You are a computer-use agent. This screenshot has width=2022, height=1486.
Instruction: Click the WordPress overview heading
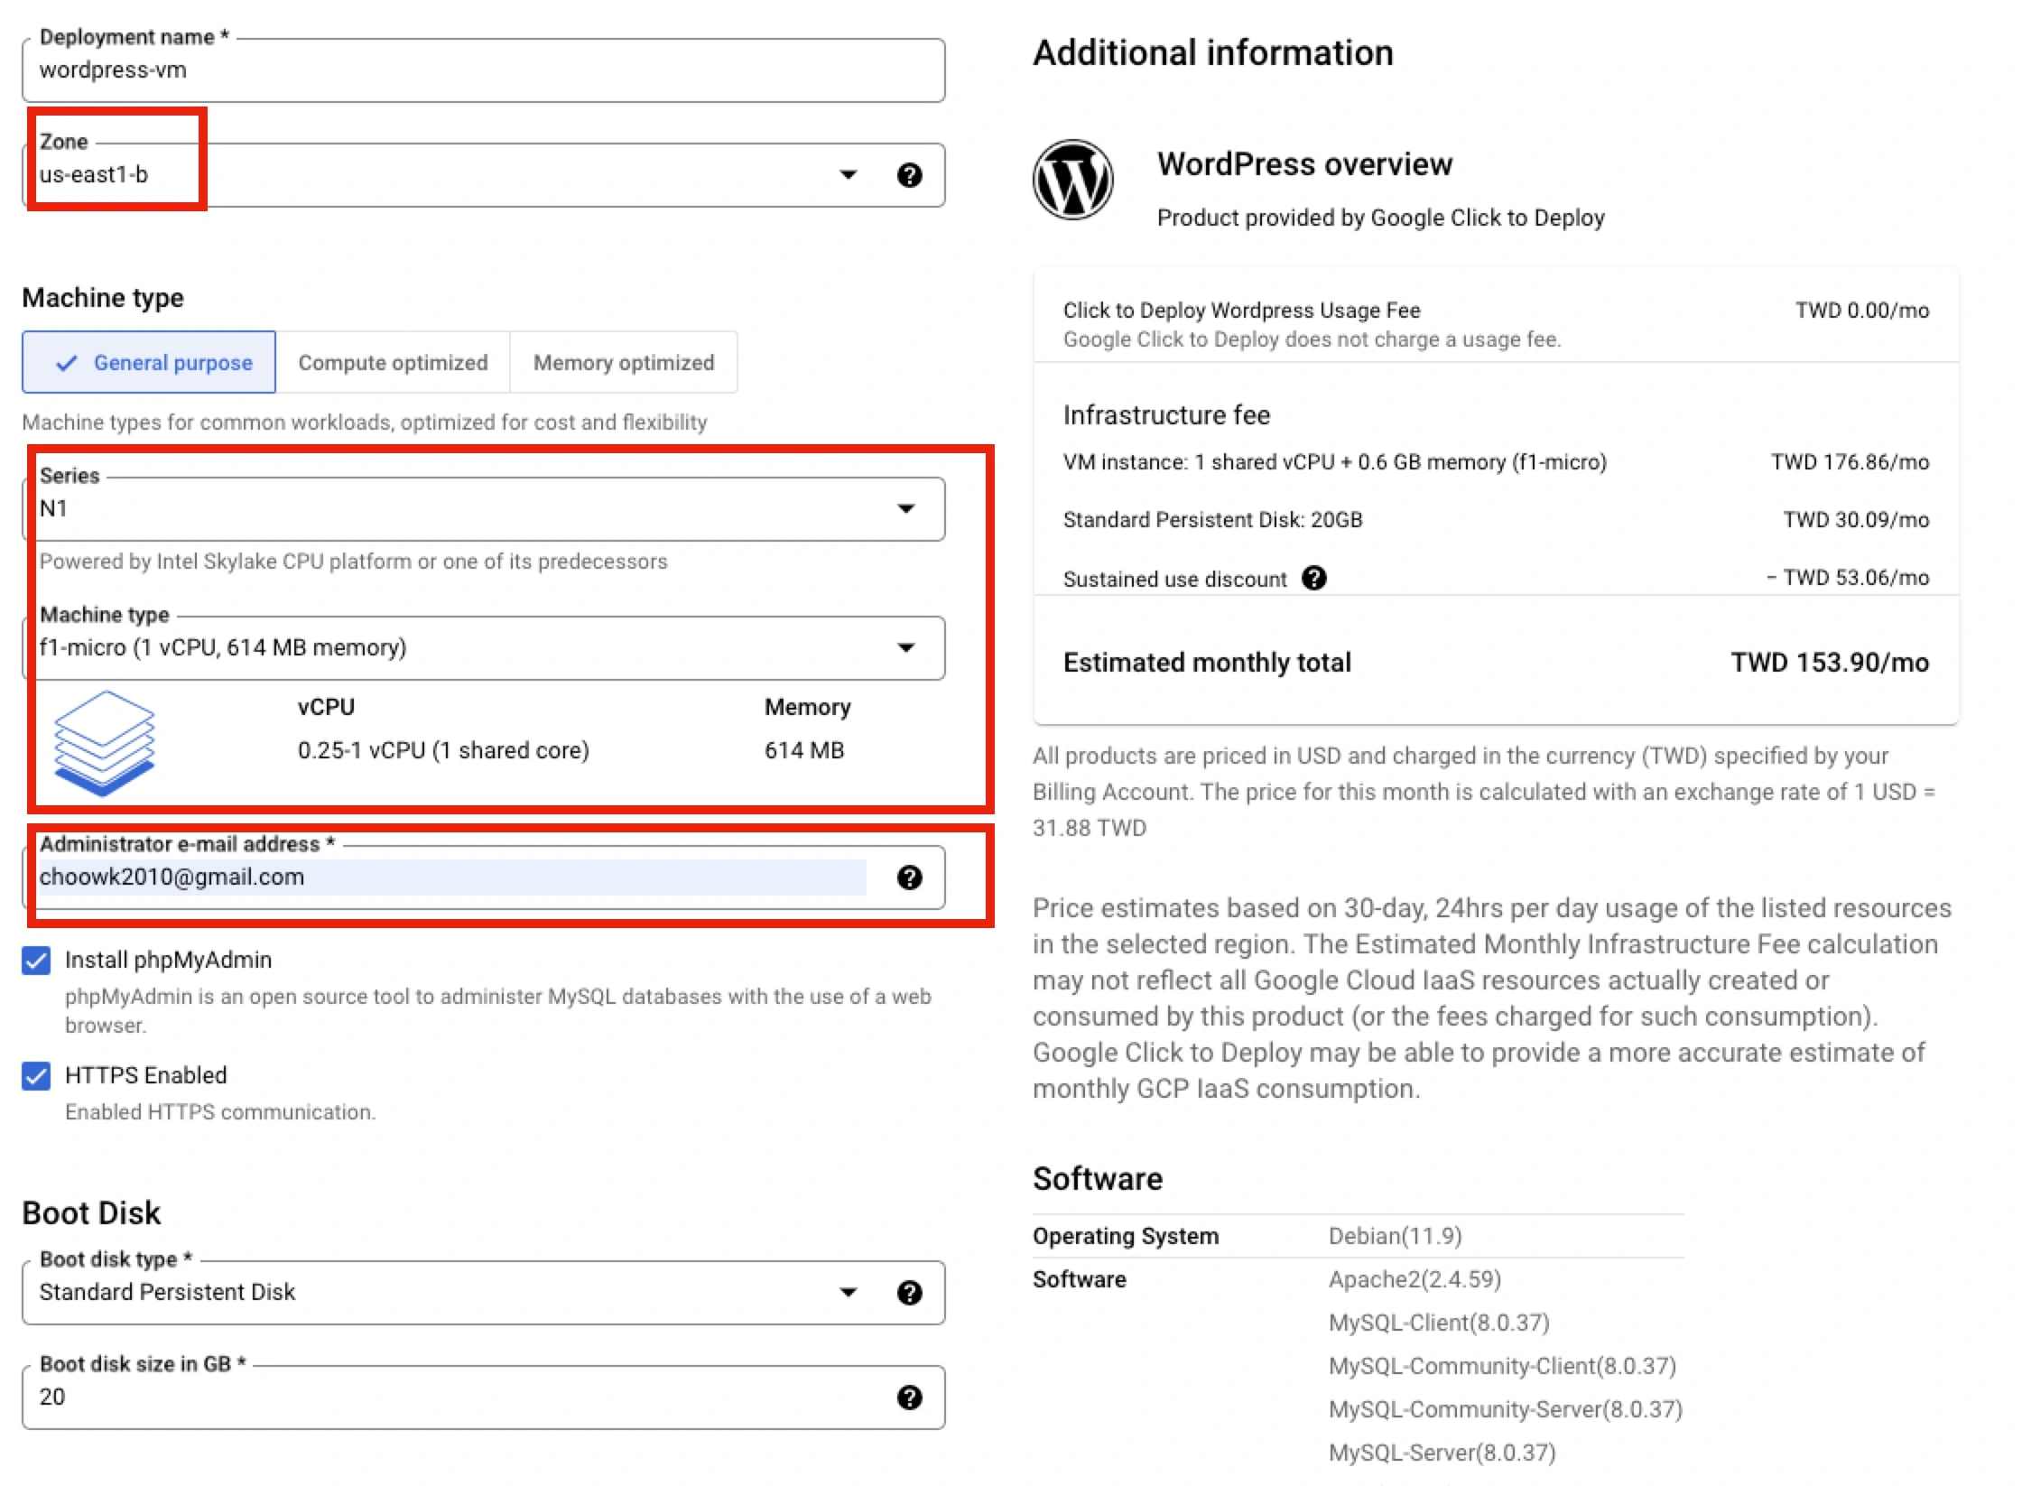pos(1304,164)
